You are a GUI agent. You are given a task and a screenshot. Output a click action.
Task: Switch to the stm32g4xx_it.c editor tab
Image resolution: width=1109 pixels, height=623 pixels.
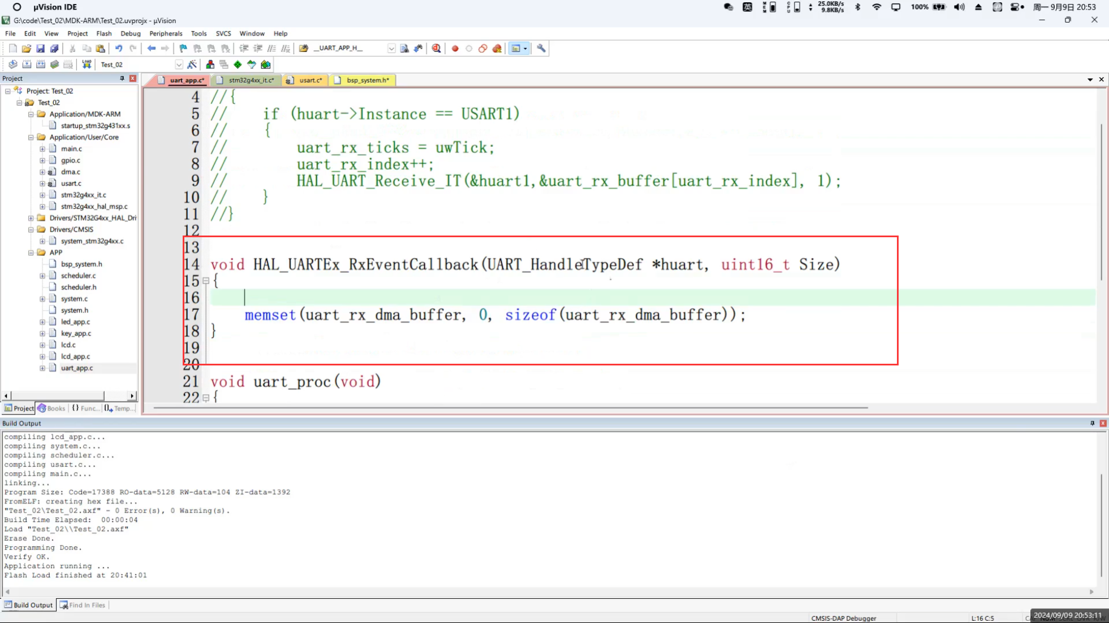coord(251,80)
